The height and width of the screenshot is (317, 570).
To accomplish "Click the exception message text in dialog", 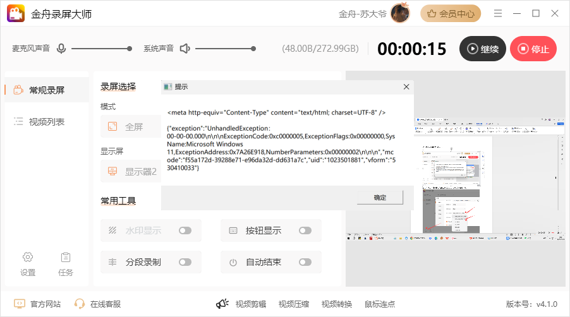I will coord(281,148).
